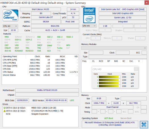Select the CPU MFM (LPM) row

(x=40, y=60)
